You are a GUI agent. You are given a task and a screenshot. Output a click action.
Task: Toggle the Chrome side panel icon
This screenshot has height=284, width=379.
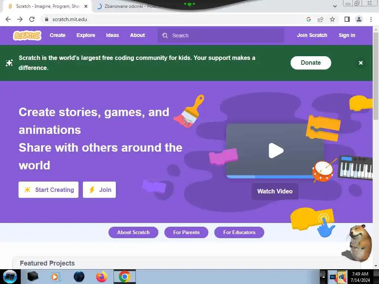point(347,19)
